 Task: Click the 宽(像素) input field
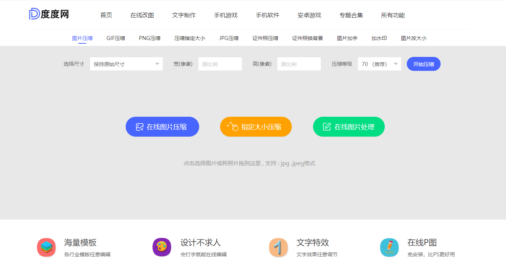point(220,64)
